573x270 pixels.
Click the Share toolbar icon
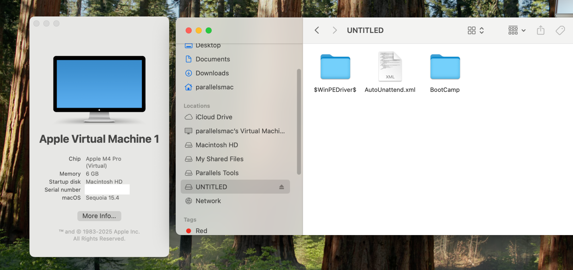541,30
